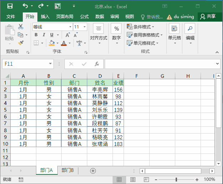Open the 公式 tab

pos(84,17)
